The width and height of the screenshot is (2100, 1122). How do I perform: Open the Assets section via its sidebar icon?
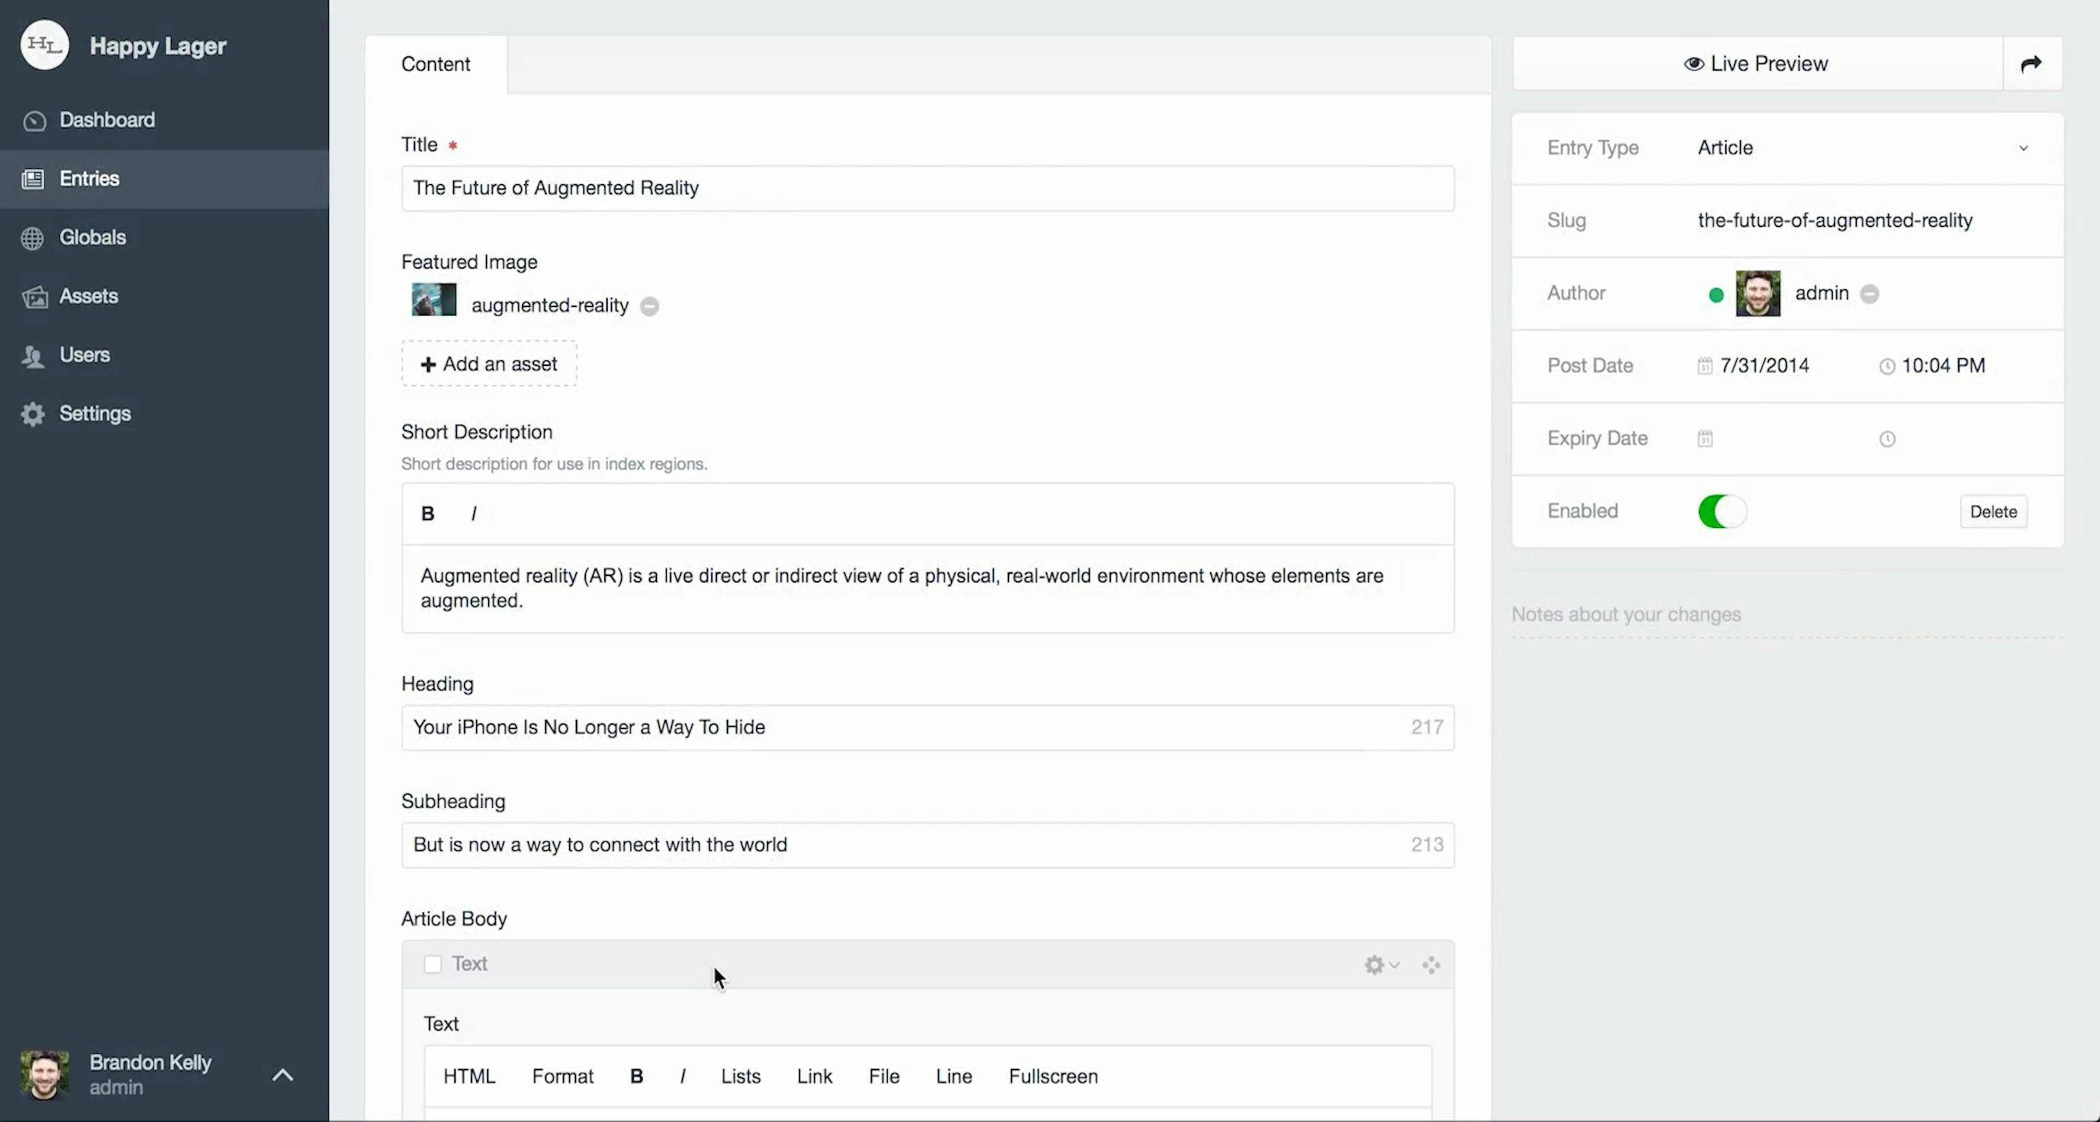point(35,296)
